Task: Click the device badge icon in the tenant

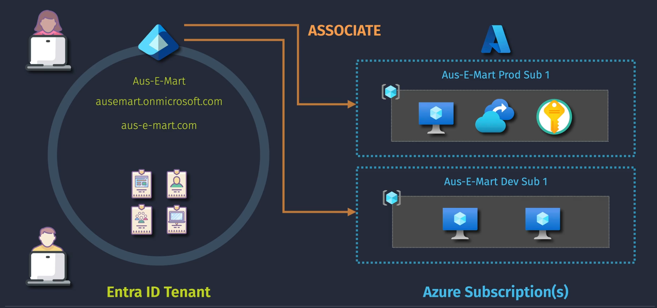Action: [177, 220]
